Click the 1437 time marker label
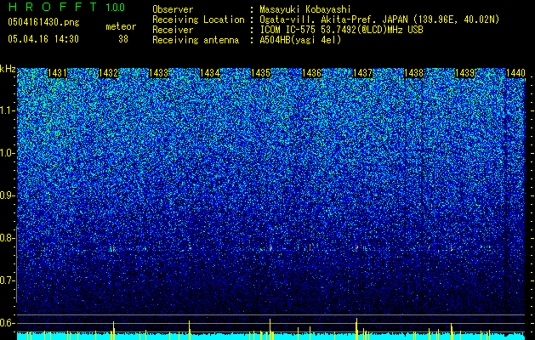Screen dimensions: 535x340 point(362,73)
